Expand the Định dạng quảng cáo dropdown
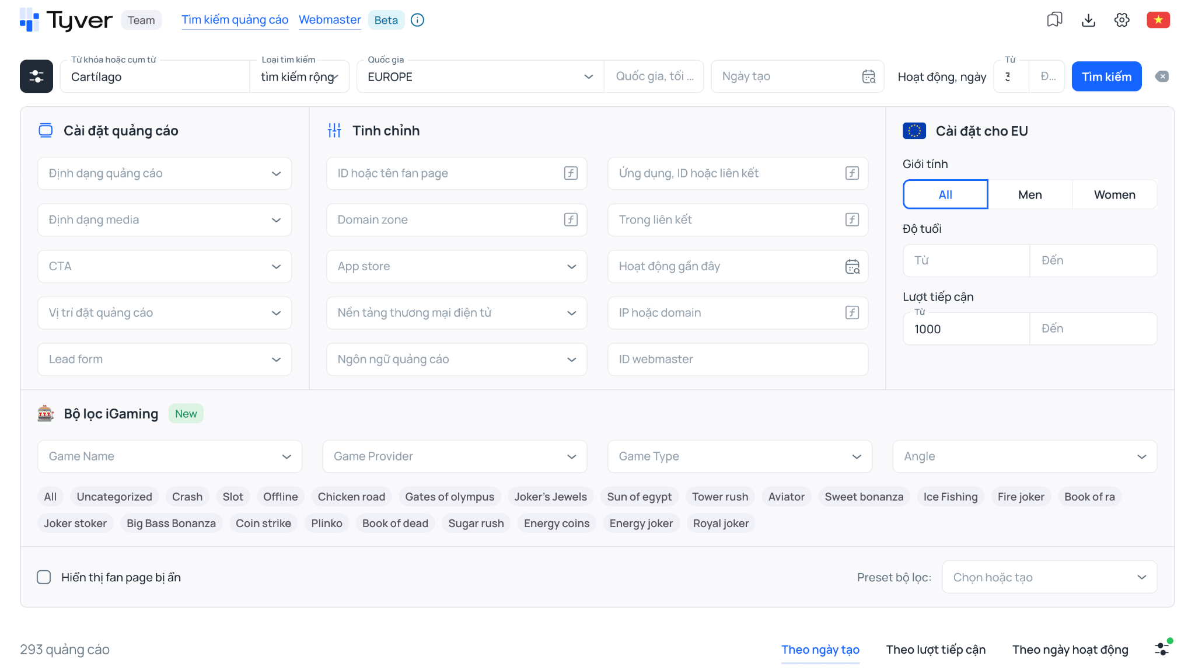The width and height of the screenshot is (1195, 670). 165,173
